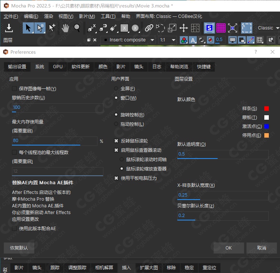Click the monitor Overlays icon
Image resolution: width=280 pixels, height=273 pixels.
[233, 40]
